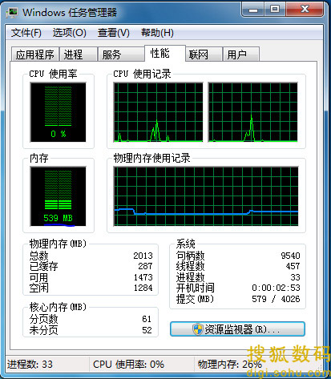Viewport: 331px width, 379px height.
Task: Click the 物理内存使用记录 history graph
Action: (x=206, y=196)
